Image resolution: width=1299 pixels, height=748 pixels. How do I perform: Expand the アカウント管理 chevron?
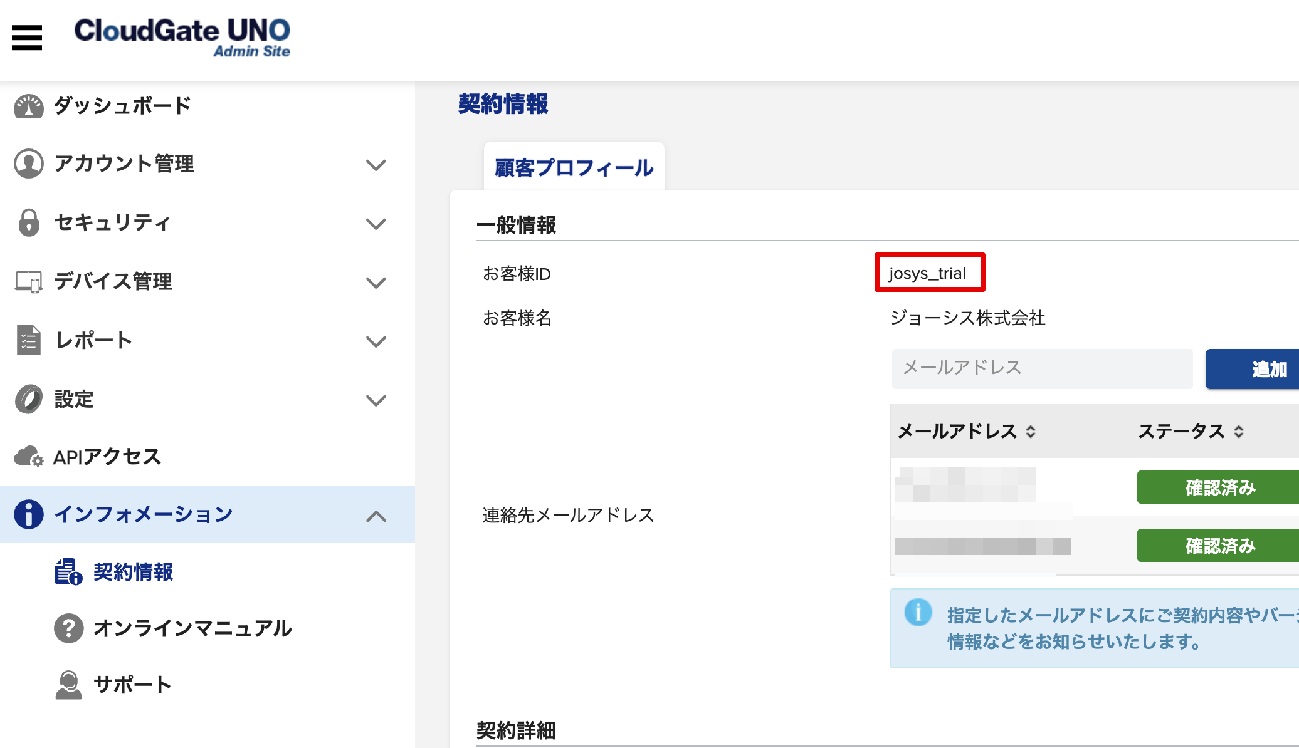click(x=376, y=165)
